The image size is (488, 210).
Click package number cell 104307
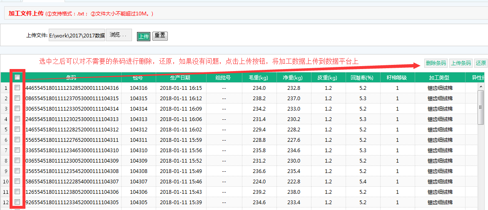[139, 182]
